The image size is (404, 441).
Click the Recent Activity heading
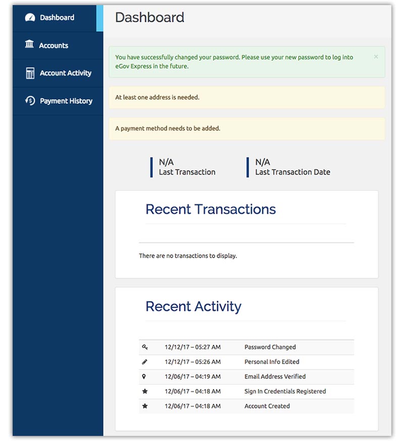point(193,306)
